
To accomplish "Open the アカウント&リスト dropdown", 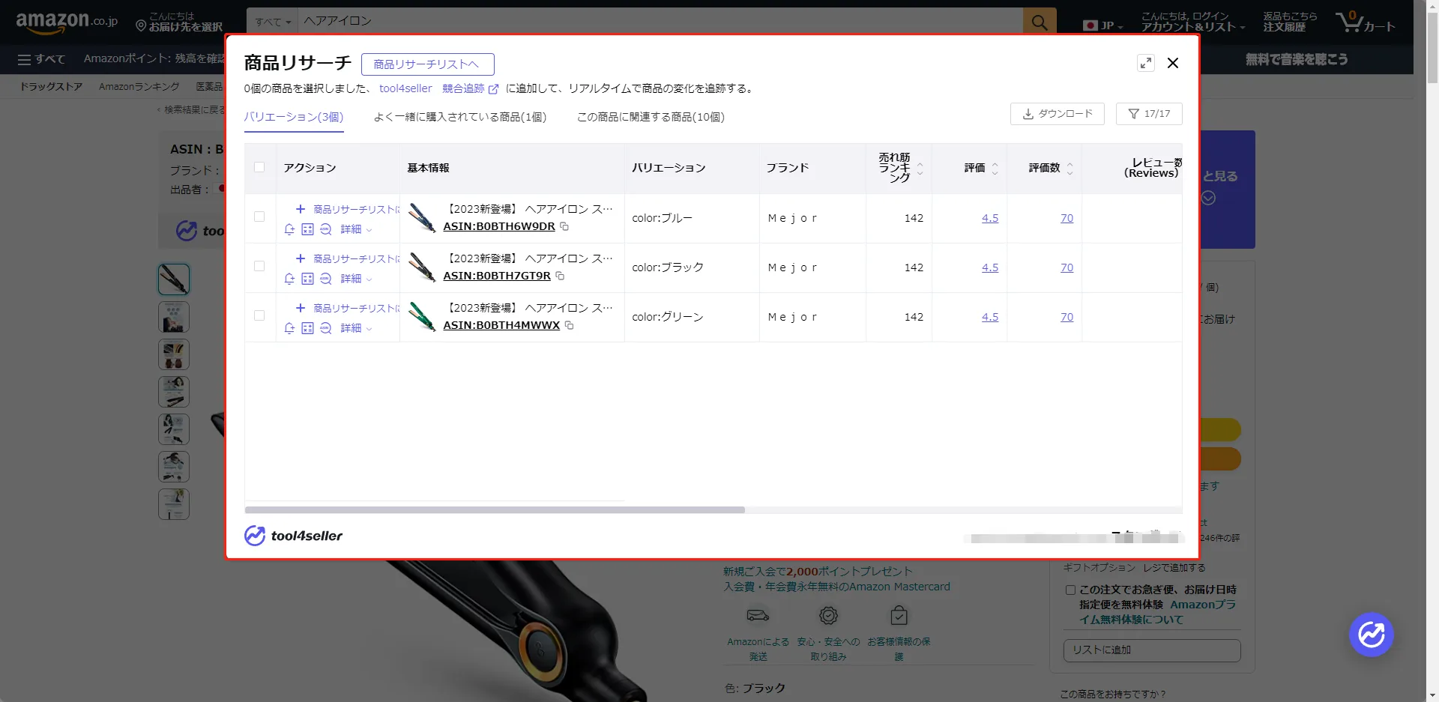I will (x=1192, y=22).
